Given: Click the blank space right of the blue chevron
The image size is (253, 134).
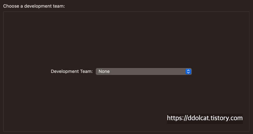Looking at the screenshot, I should click(x=220, y=71).
